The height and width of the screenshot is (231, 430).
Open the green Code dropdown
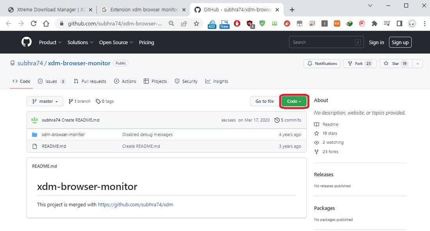(294, 101)
